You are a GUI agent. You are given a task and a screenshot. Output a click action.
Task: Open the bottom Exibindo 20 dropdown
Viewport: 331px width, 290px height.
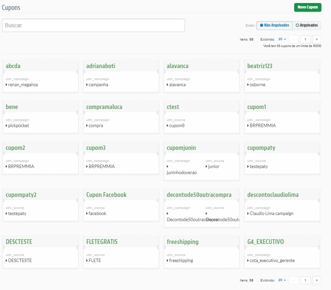[x=282, y=280]
